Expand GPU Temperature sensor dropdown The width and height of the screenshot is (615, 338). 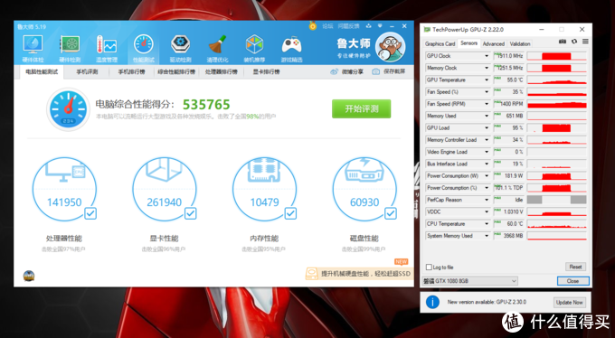coord(487,80)
